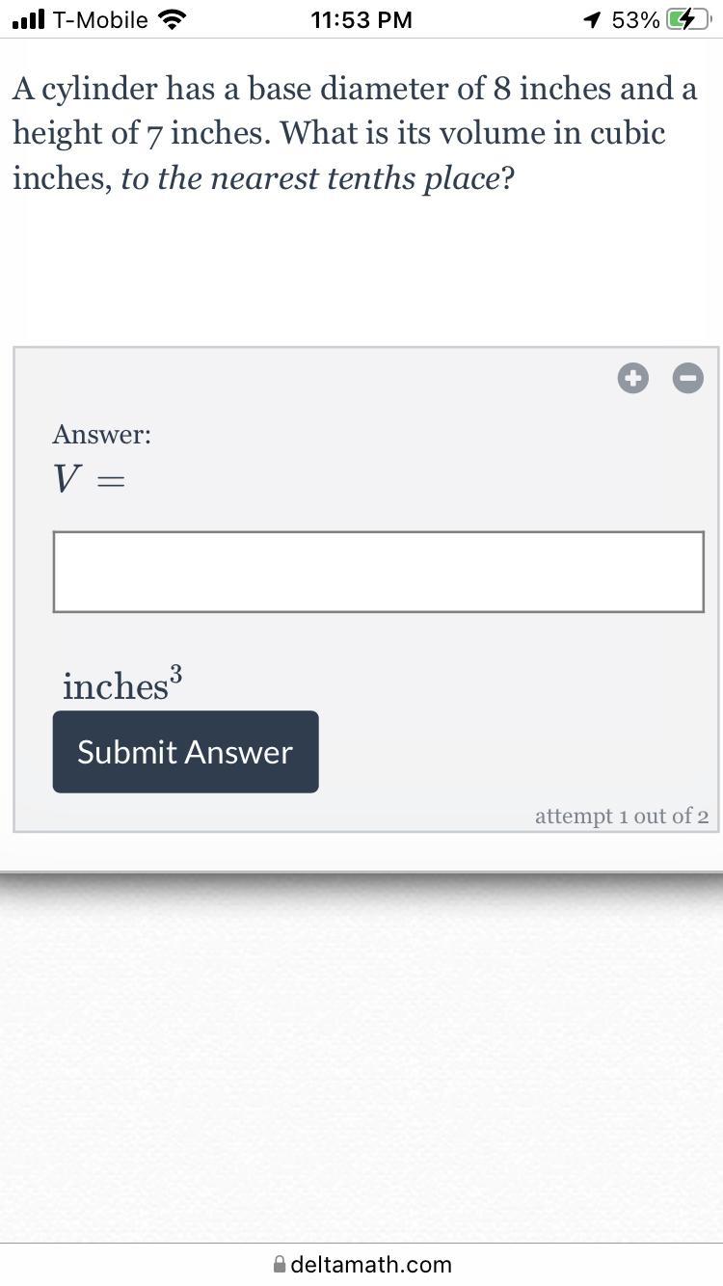Click the italic nearest tenths place phrase
Image resolution: width=723 pixels, height=1286 pixels.
tap(310, 178)
